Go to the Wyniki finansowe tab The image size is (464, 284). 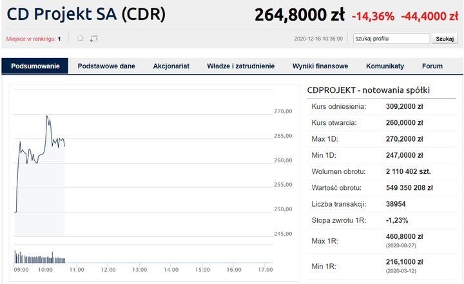pos(320,66)
